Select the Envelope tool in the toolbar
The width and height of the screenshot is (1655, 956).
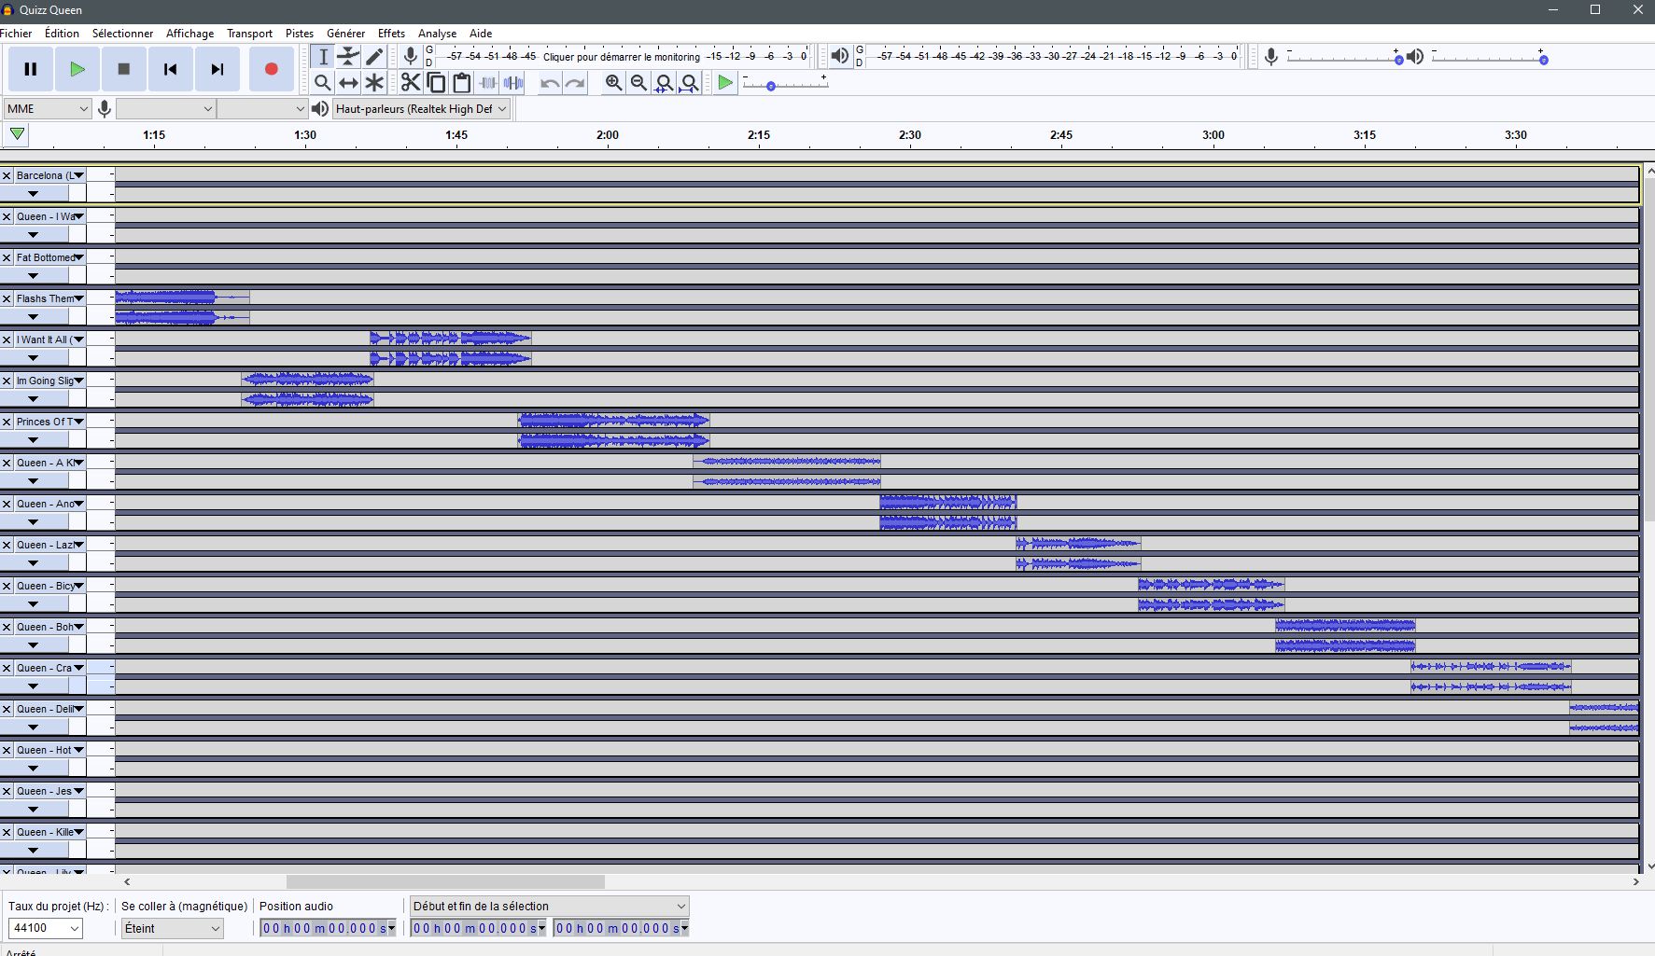348,57
